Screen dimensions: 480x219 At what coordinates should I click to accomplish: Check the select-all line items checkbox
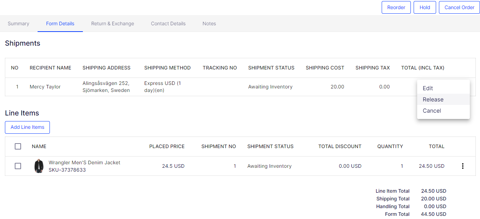point(18,146)
